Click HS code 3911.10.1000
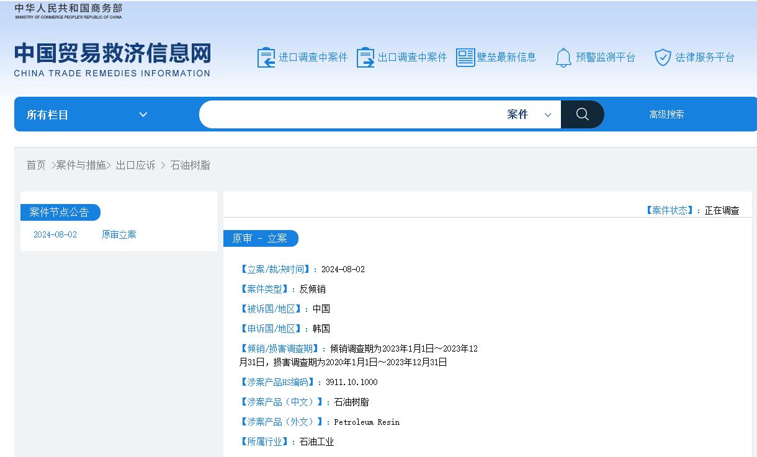757x457 pixels. (x=351, y=382)
